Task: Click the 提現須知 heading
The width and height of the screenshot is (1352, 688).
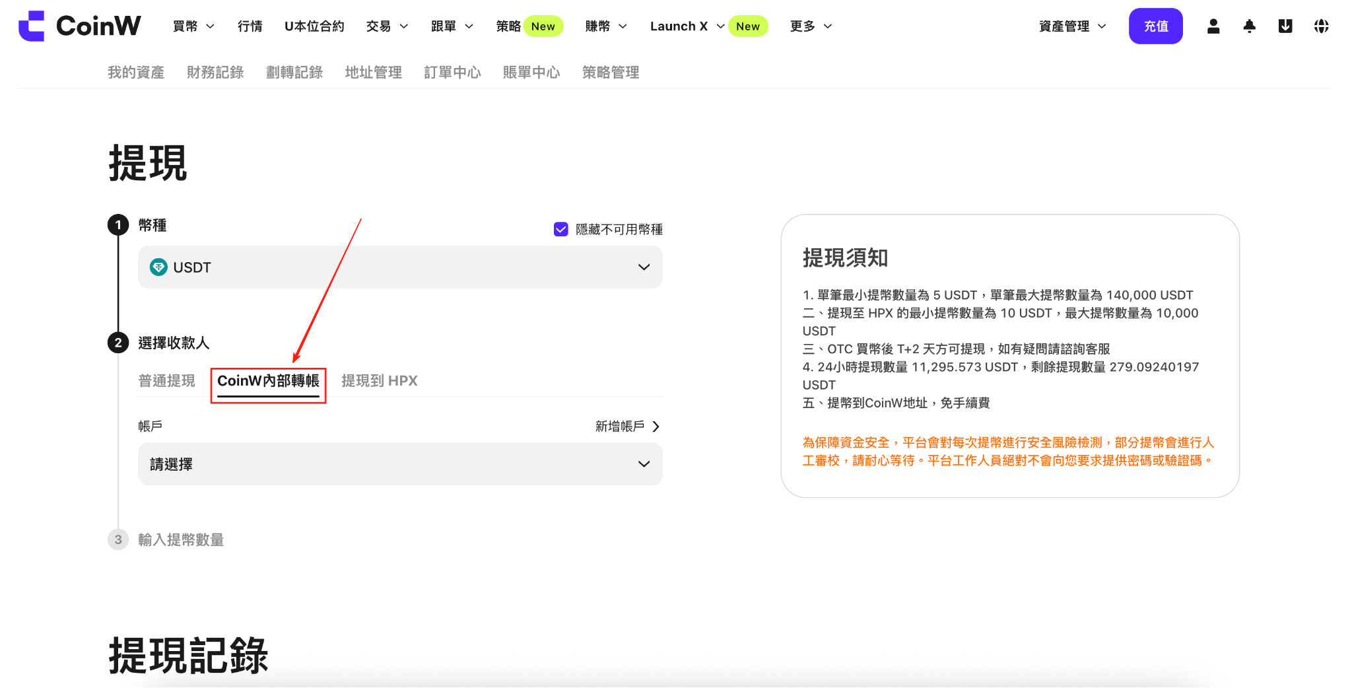Action: [846, 258]
